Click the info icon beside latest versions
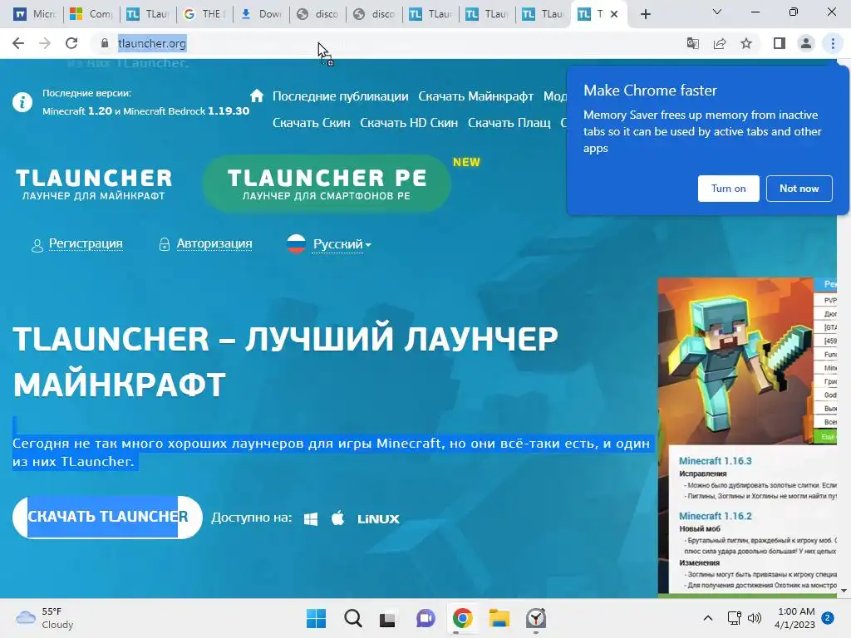 tap(22, 102)
